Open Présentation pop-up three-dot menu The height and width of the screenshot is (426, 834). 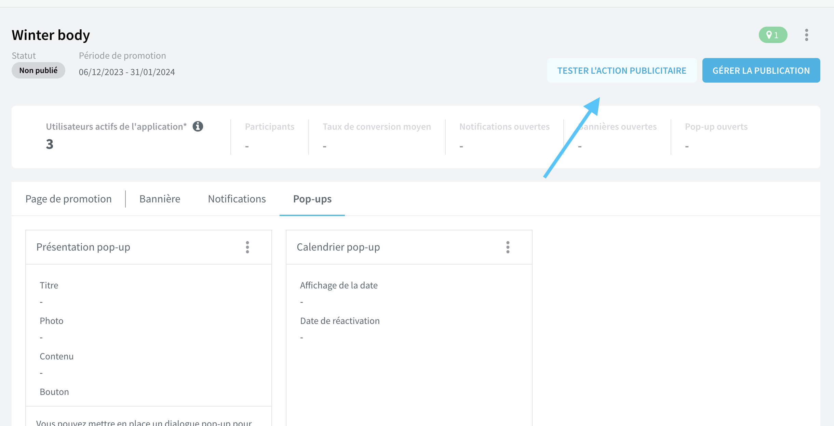[x=247, y=247]
